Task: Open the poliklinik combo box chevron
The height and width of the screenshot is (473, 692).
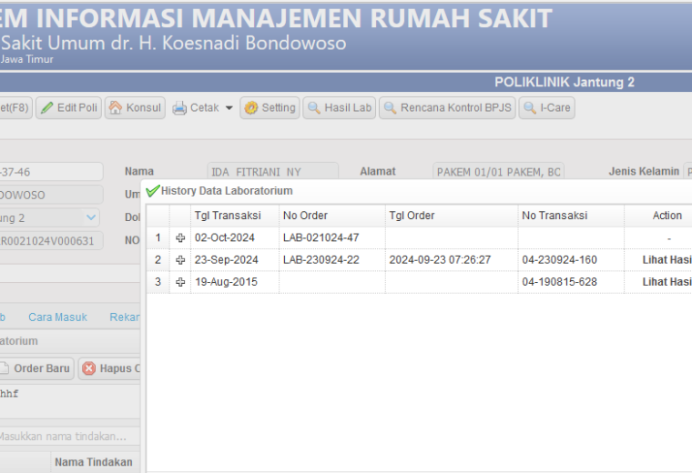Action: [91, 217]
